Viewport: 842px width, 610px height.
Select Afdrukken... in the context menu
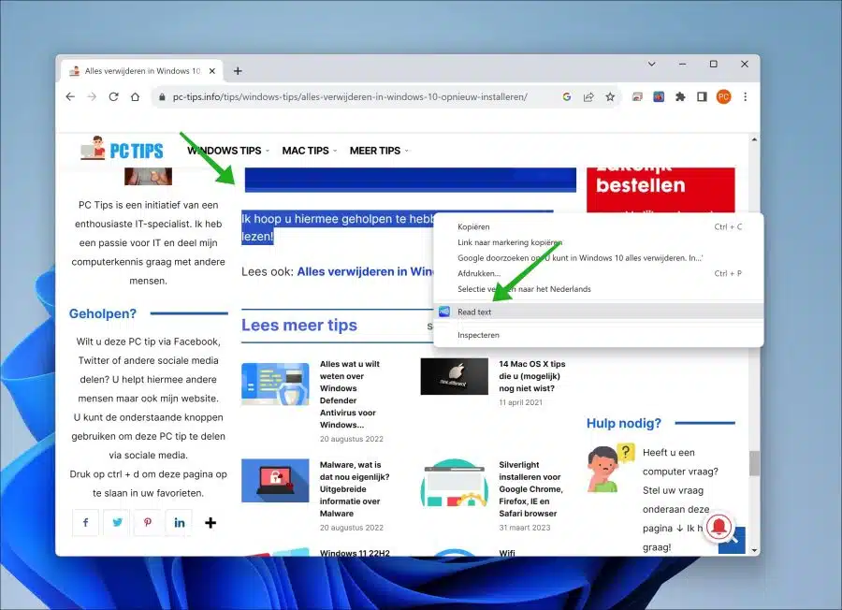point(598,273)
